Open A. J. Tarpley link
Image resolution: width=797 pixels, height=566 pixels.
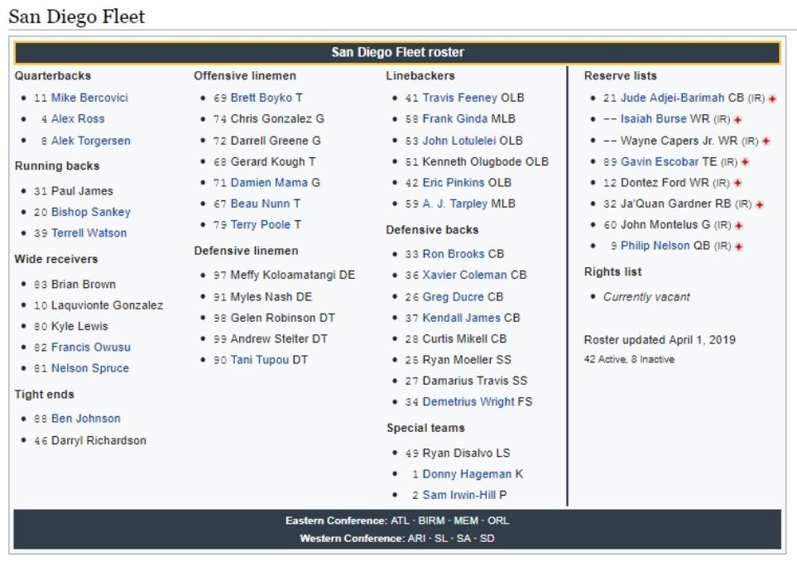point(455,204)
